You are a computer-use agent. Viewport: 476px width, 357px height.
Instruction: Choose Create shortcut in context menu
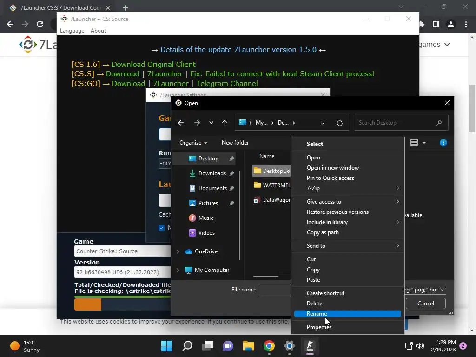pyautogui.click(x=348, y=293)
